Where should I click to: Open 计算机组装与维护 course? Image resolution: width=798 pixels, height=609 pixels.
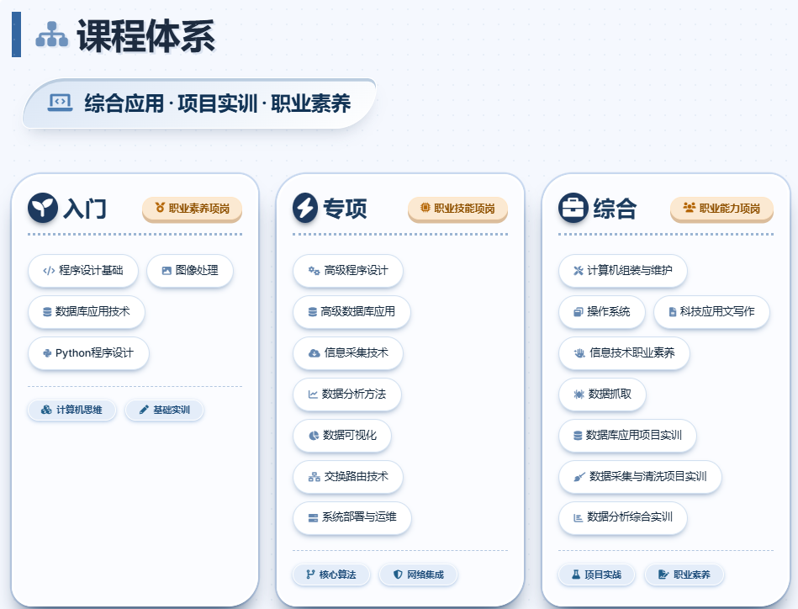tap(622, 271)
